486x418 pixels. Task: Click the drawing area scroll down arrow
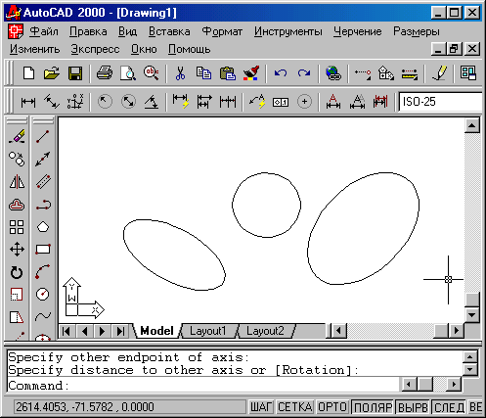472,315
